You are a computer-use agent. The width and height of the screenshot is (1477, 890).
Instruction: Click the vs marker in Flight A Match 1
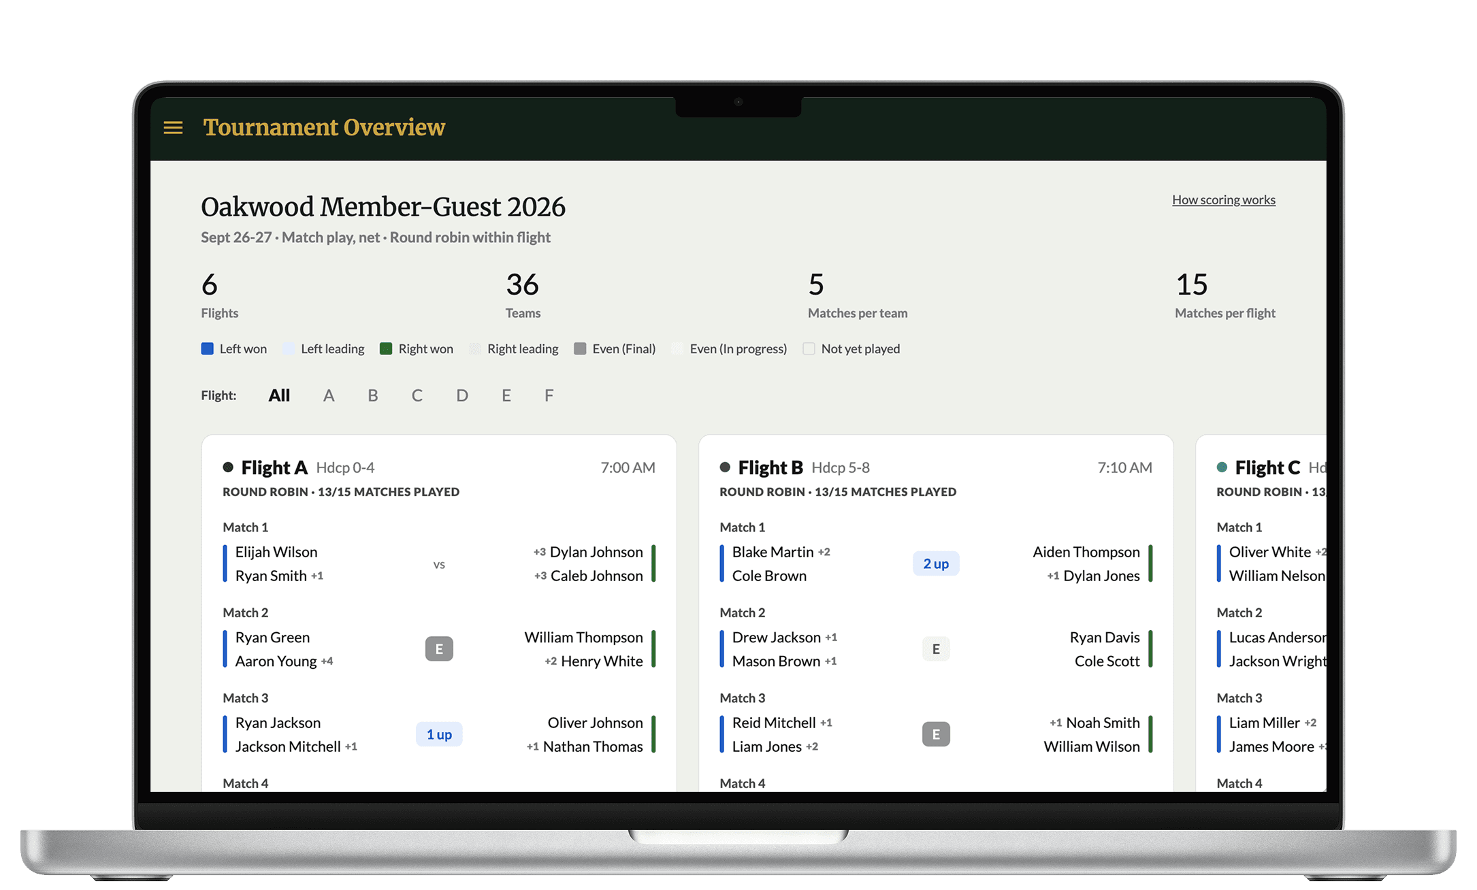(439, 564)
